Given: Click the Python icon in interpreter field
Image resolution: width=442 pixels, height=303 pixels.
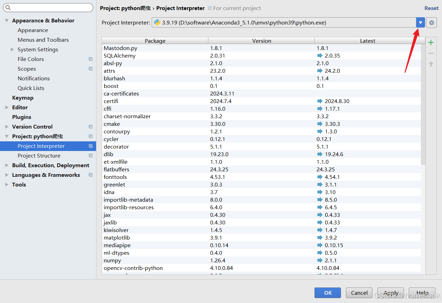Looking at the screenshot, I should (157, 23).
